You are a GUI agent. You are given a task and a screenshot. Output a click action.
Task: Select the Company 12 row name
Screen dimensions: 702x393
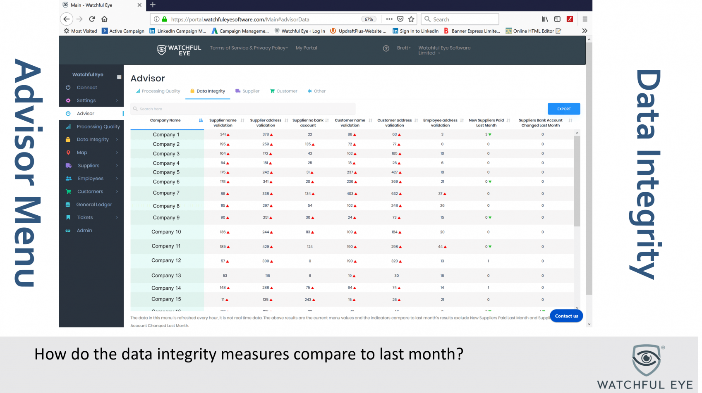click(x=166, y=261)
